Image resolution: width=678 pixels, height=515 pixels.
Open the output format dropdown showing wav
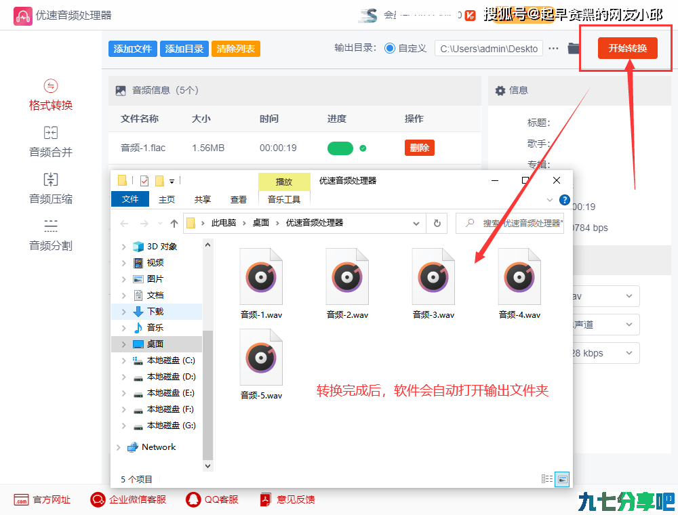pyautogui.click(x=605, y=296)
